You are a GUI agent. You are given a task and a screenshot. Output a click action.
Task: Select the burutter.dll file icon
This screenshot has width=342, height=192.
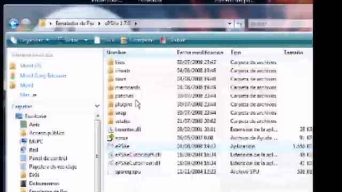(x=111, y=130)
